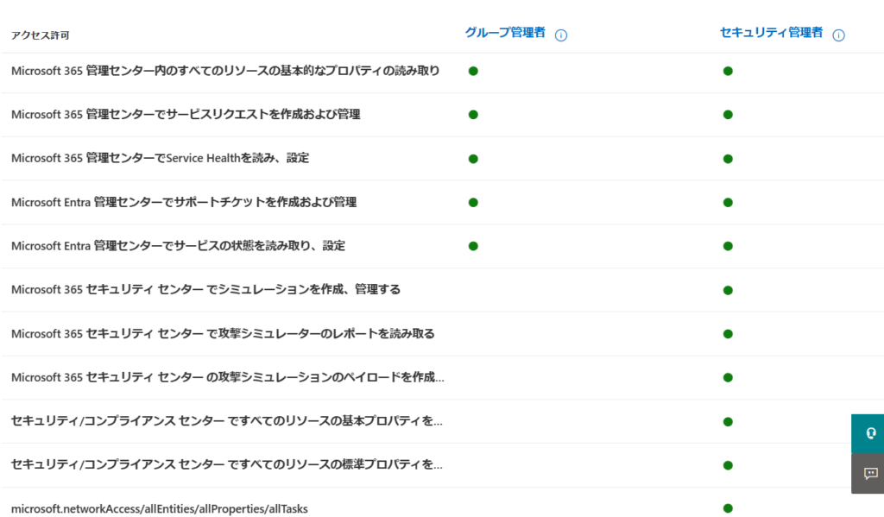The width and height of the screenshot is (884, 517).
Task: Select the Service Healthを読み、設定 row
Action: pos(442,159)
